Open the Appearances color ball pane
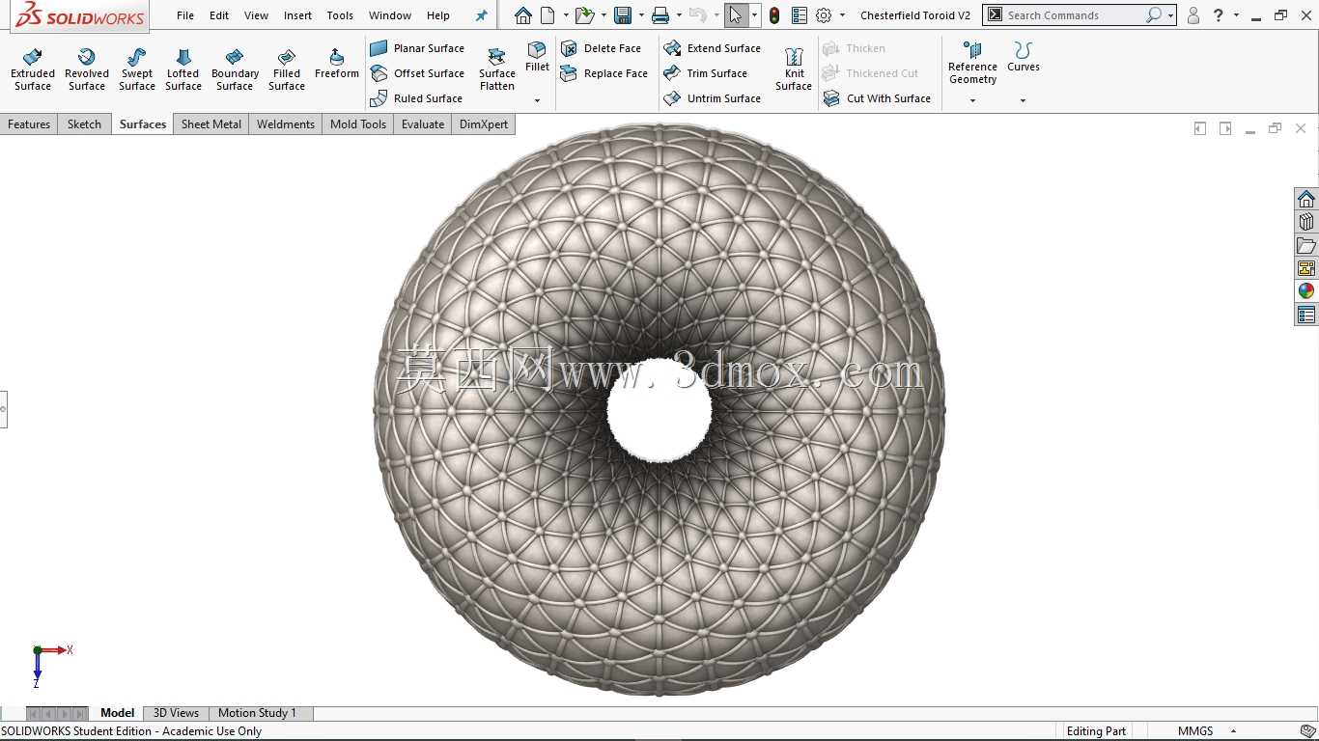 pyautogui.click(x=1306, y=291)
